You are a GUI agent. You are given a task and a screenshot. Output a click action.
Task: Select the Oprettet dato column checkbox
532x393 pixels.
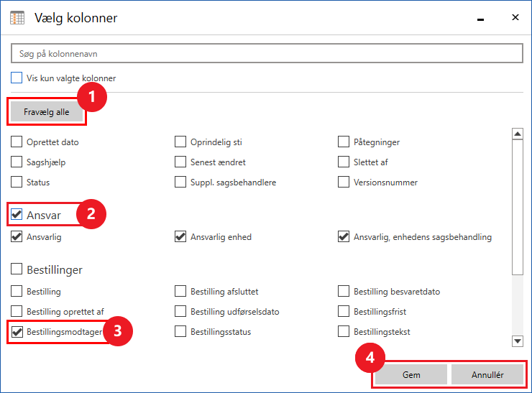tap(17, 142)
